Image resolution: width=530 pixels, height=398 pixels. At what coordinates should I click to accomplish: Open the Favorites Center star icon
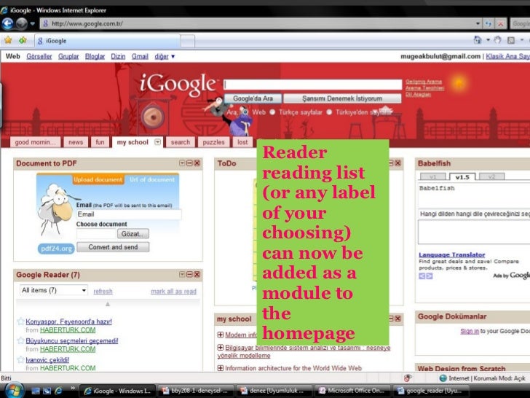tap(8, 41)
